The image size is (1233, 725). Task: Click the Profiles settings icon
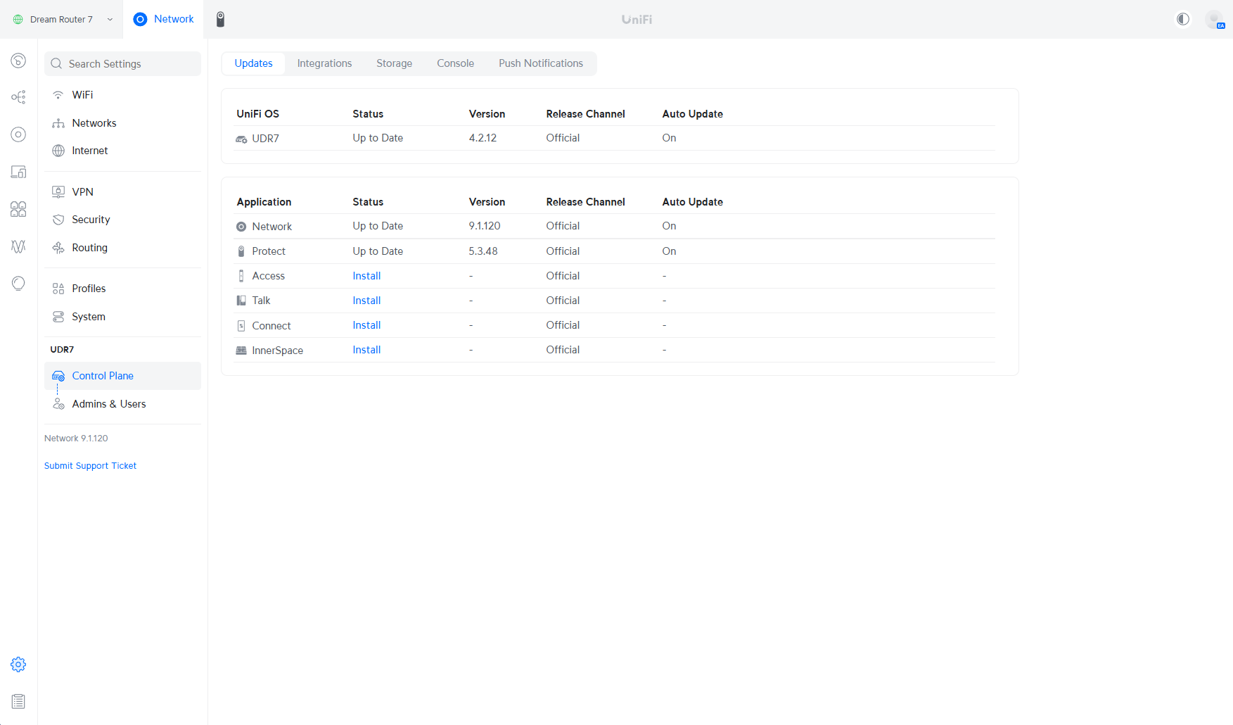tap(58, 289)
